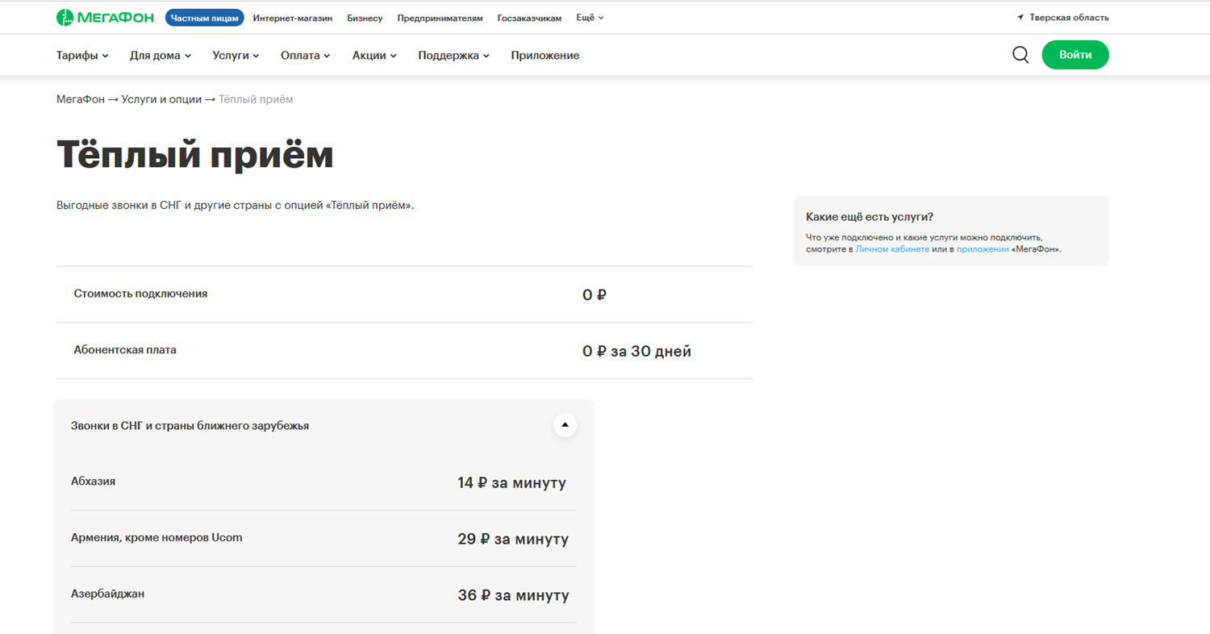Click the MegaFon logo

(x=106, y=18)
